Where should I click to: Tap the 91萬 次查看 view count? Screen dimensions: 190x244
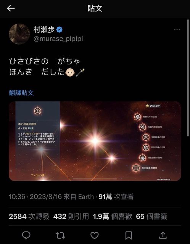(x=116, y=197)
